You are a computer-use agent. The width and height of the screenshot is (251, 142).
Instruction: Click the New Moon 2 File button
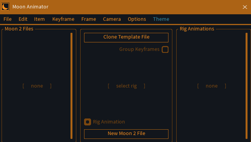coord(126,134)
